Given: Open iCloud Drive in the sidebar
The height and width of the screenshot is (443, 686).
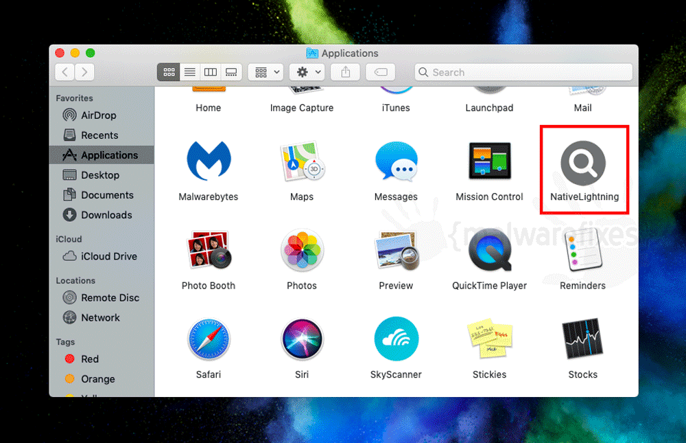Looking at the screenshot, I should point(102,256).
